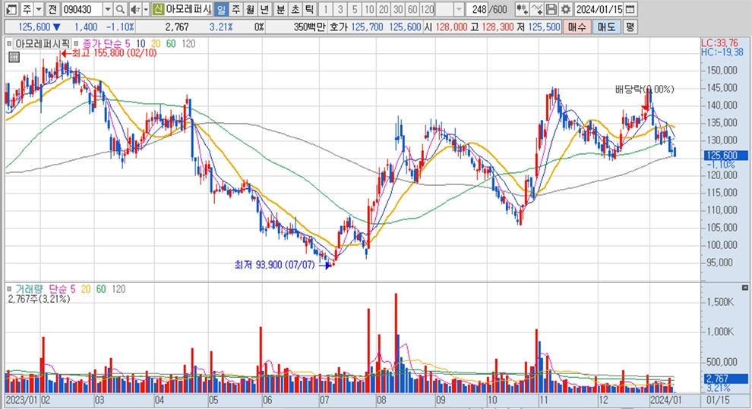
Task: Click the speaker sound icon
Action: coord(134,9)
